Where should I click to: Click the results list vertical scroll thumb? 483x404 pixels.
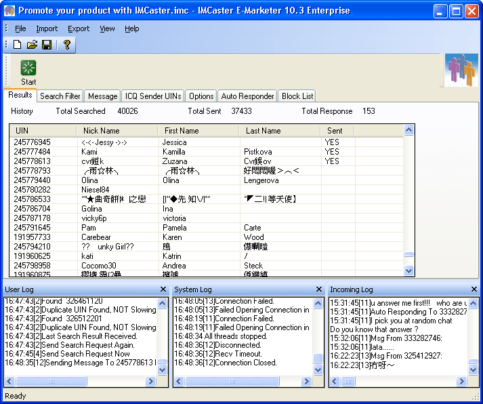(x=408, y=255)
